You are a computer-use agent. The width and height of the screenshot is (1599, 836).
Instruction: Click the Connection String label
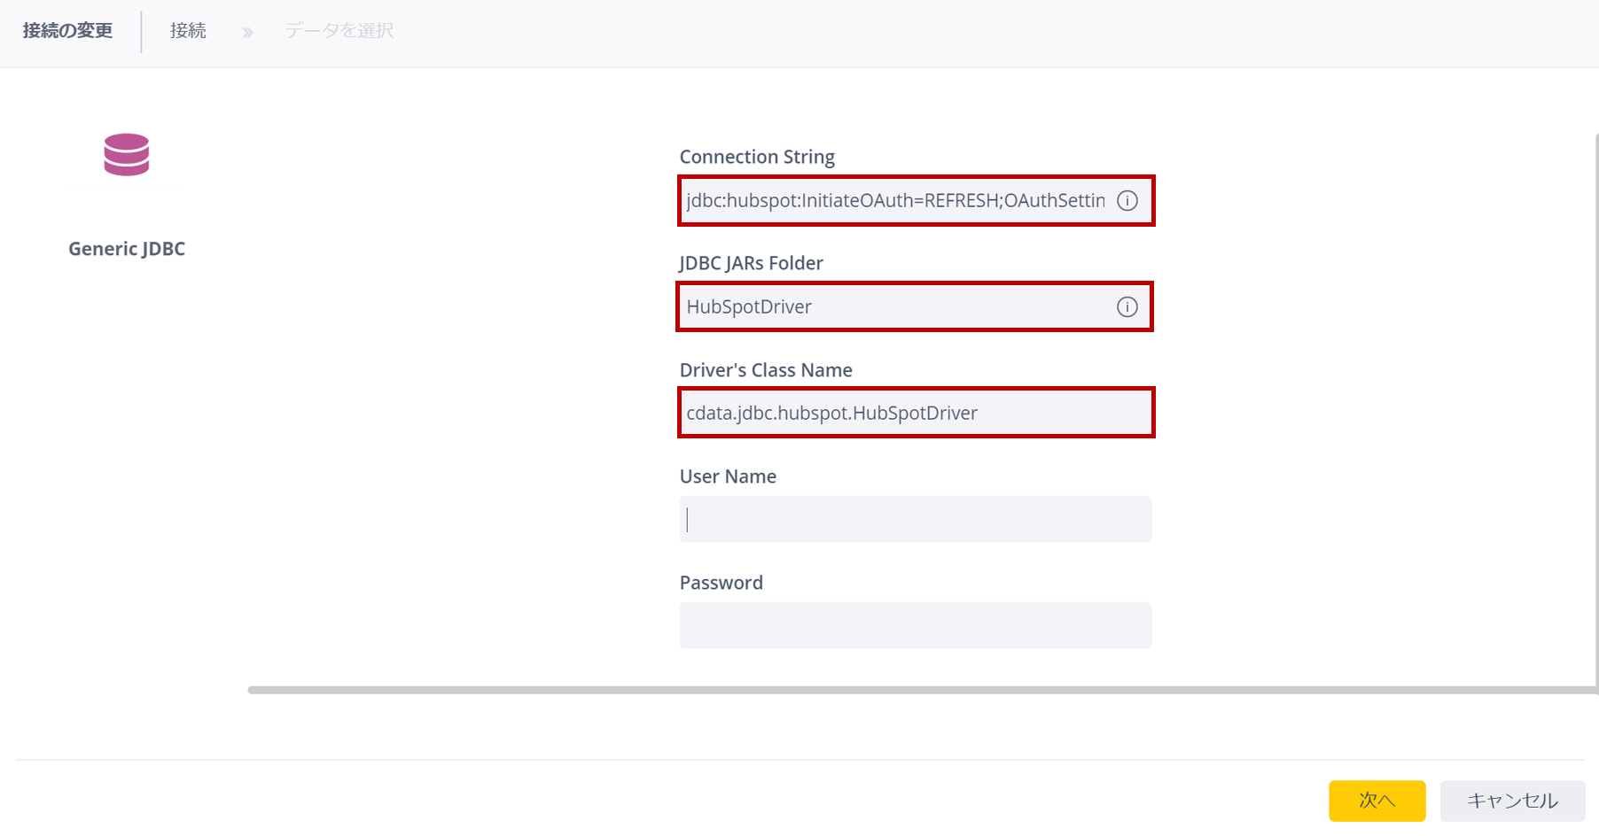point(757,157)
